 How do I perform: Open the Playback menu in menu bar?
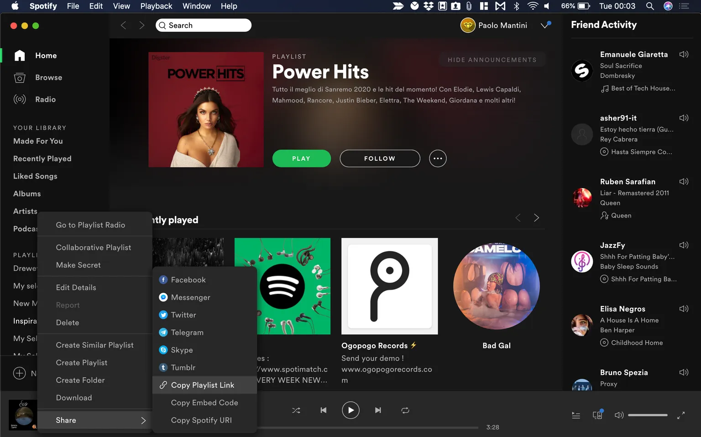pos(156,6)
